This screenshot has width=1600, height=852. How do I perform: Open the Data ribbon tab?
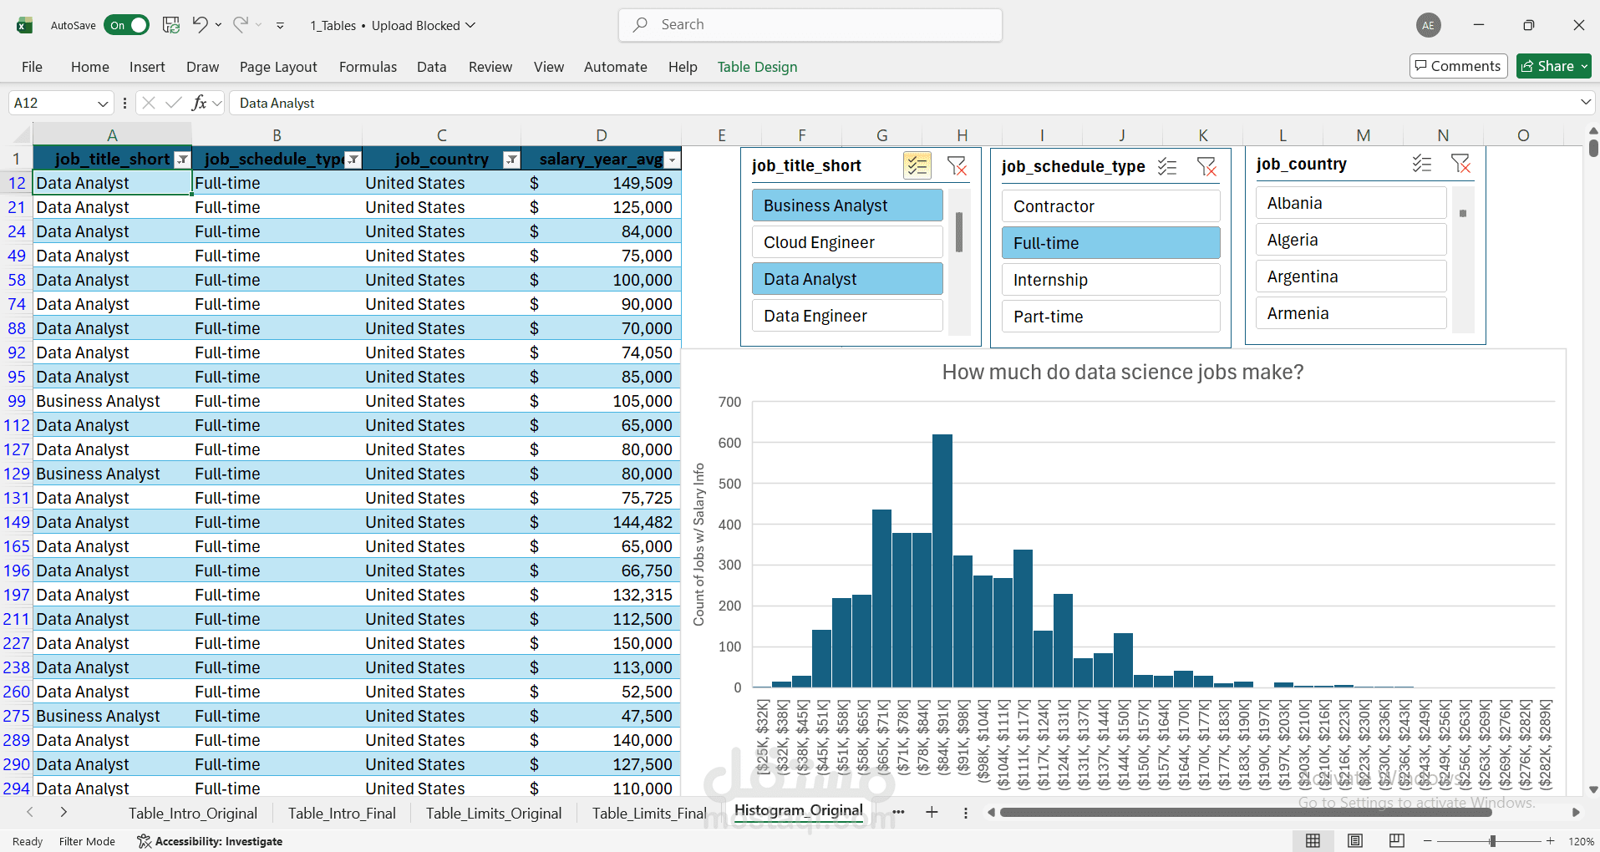432,67
